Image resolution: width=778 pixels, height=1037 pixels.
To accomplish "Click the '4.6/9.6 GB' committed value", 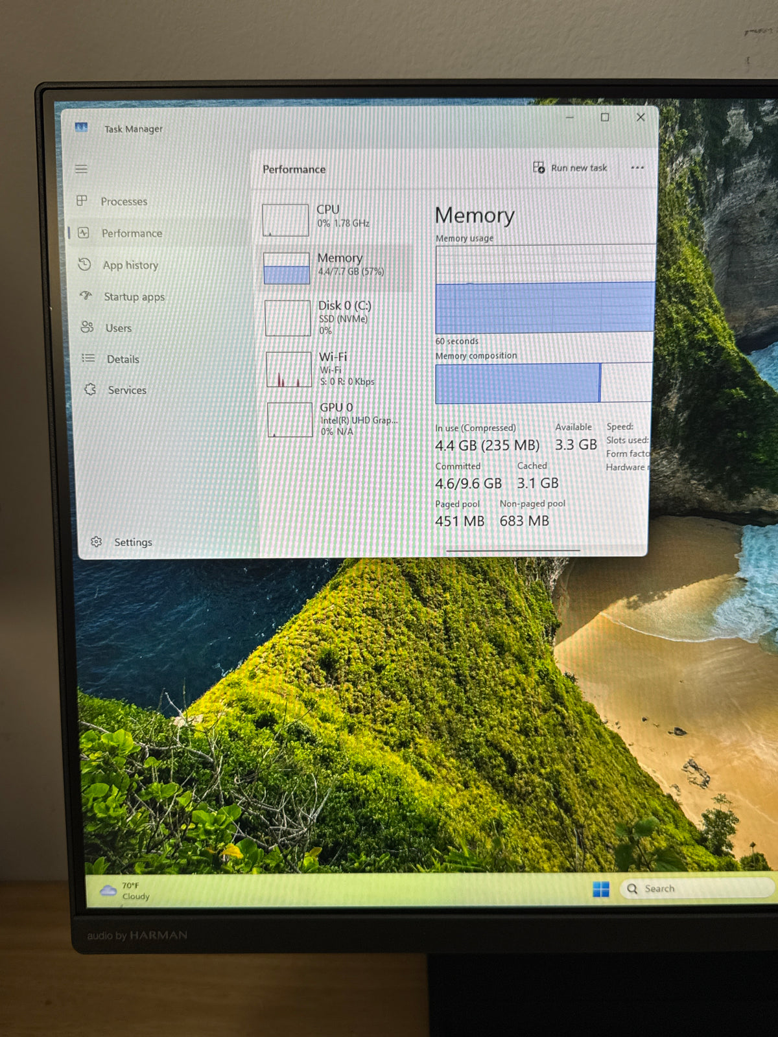I will (468, 484).
